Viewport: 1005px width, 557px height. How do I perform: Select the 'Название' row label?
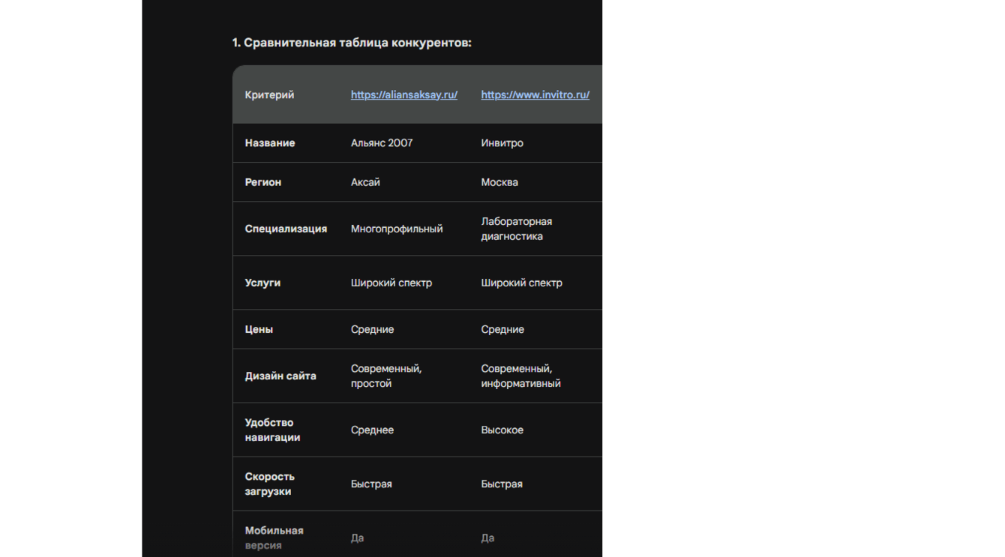(x=270, y=143)
